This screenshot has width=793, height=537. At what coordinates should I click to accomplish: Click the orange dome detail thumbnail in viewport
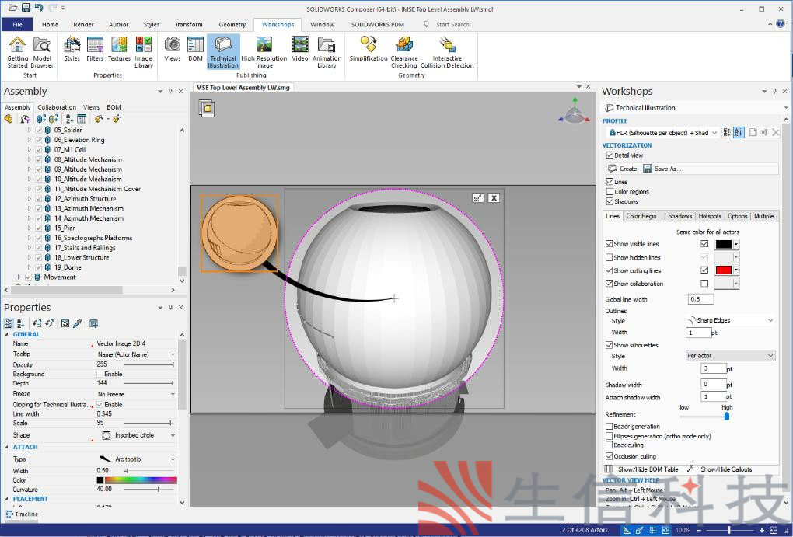[239, 233]
